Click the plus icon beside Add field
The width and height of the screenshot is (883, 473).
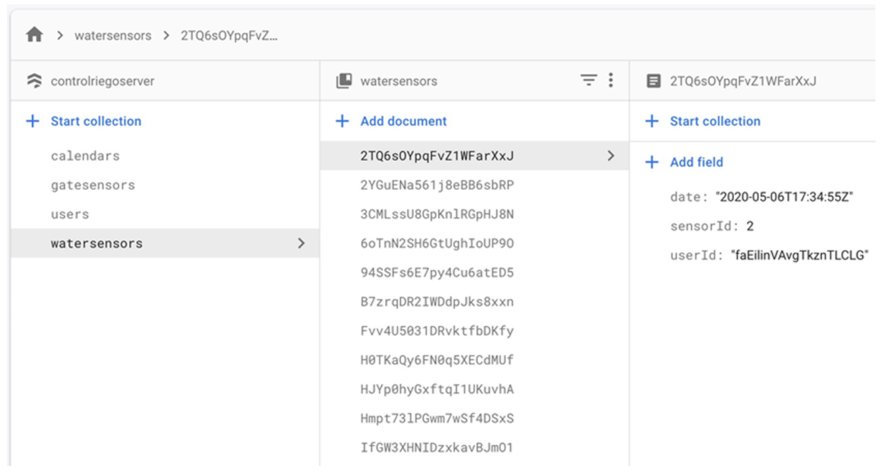coord(652,162)
